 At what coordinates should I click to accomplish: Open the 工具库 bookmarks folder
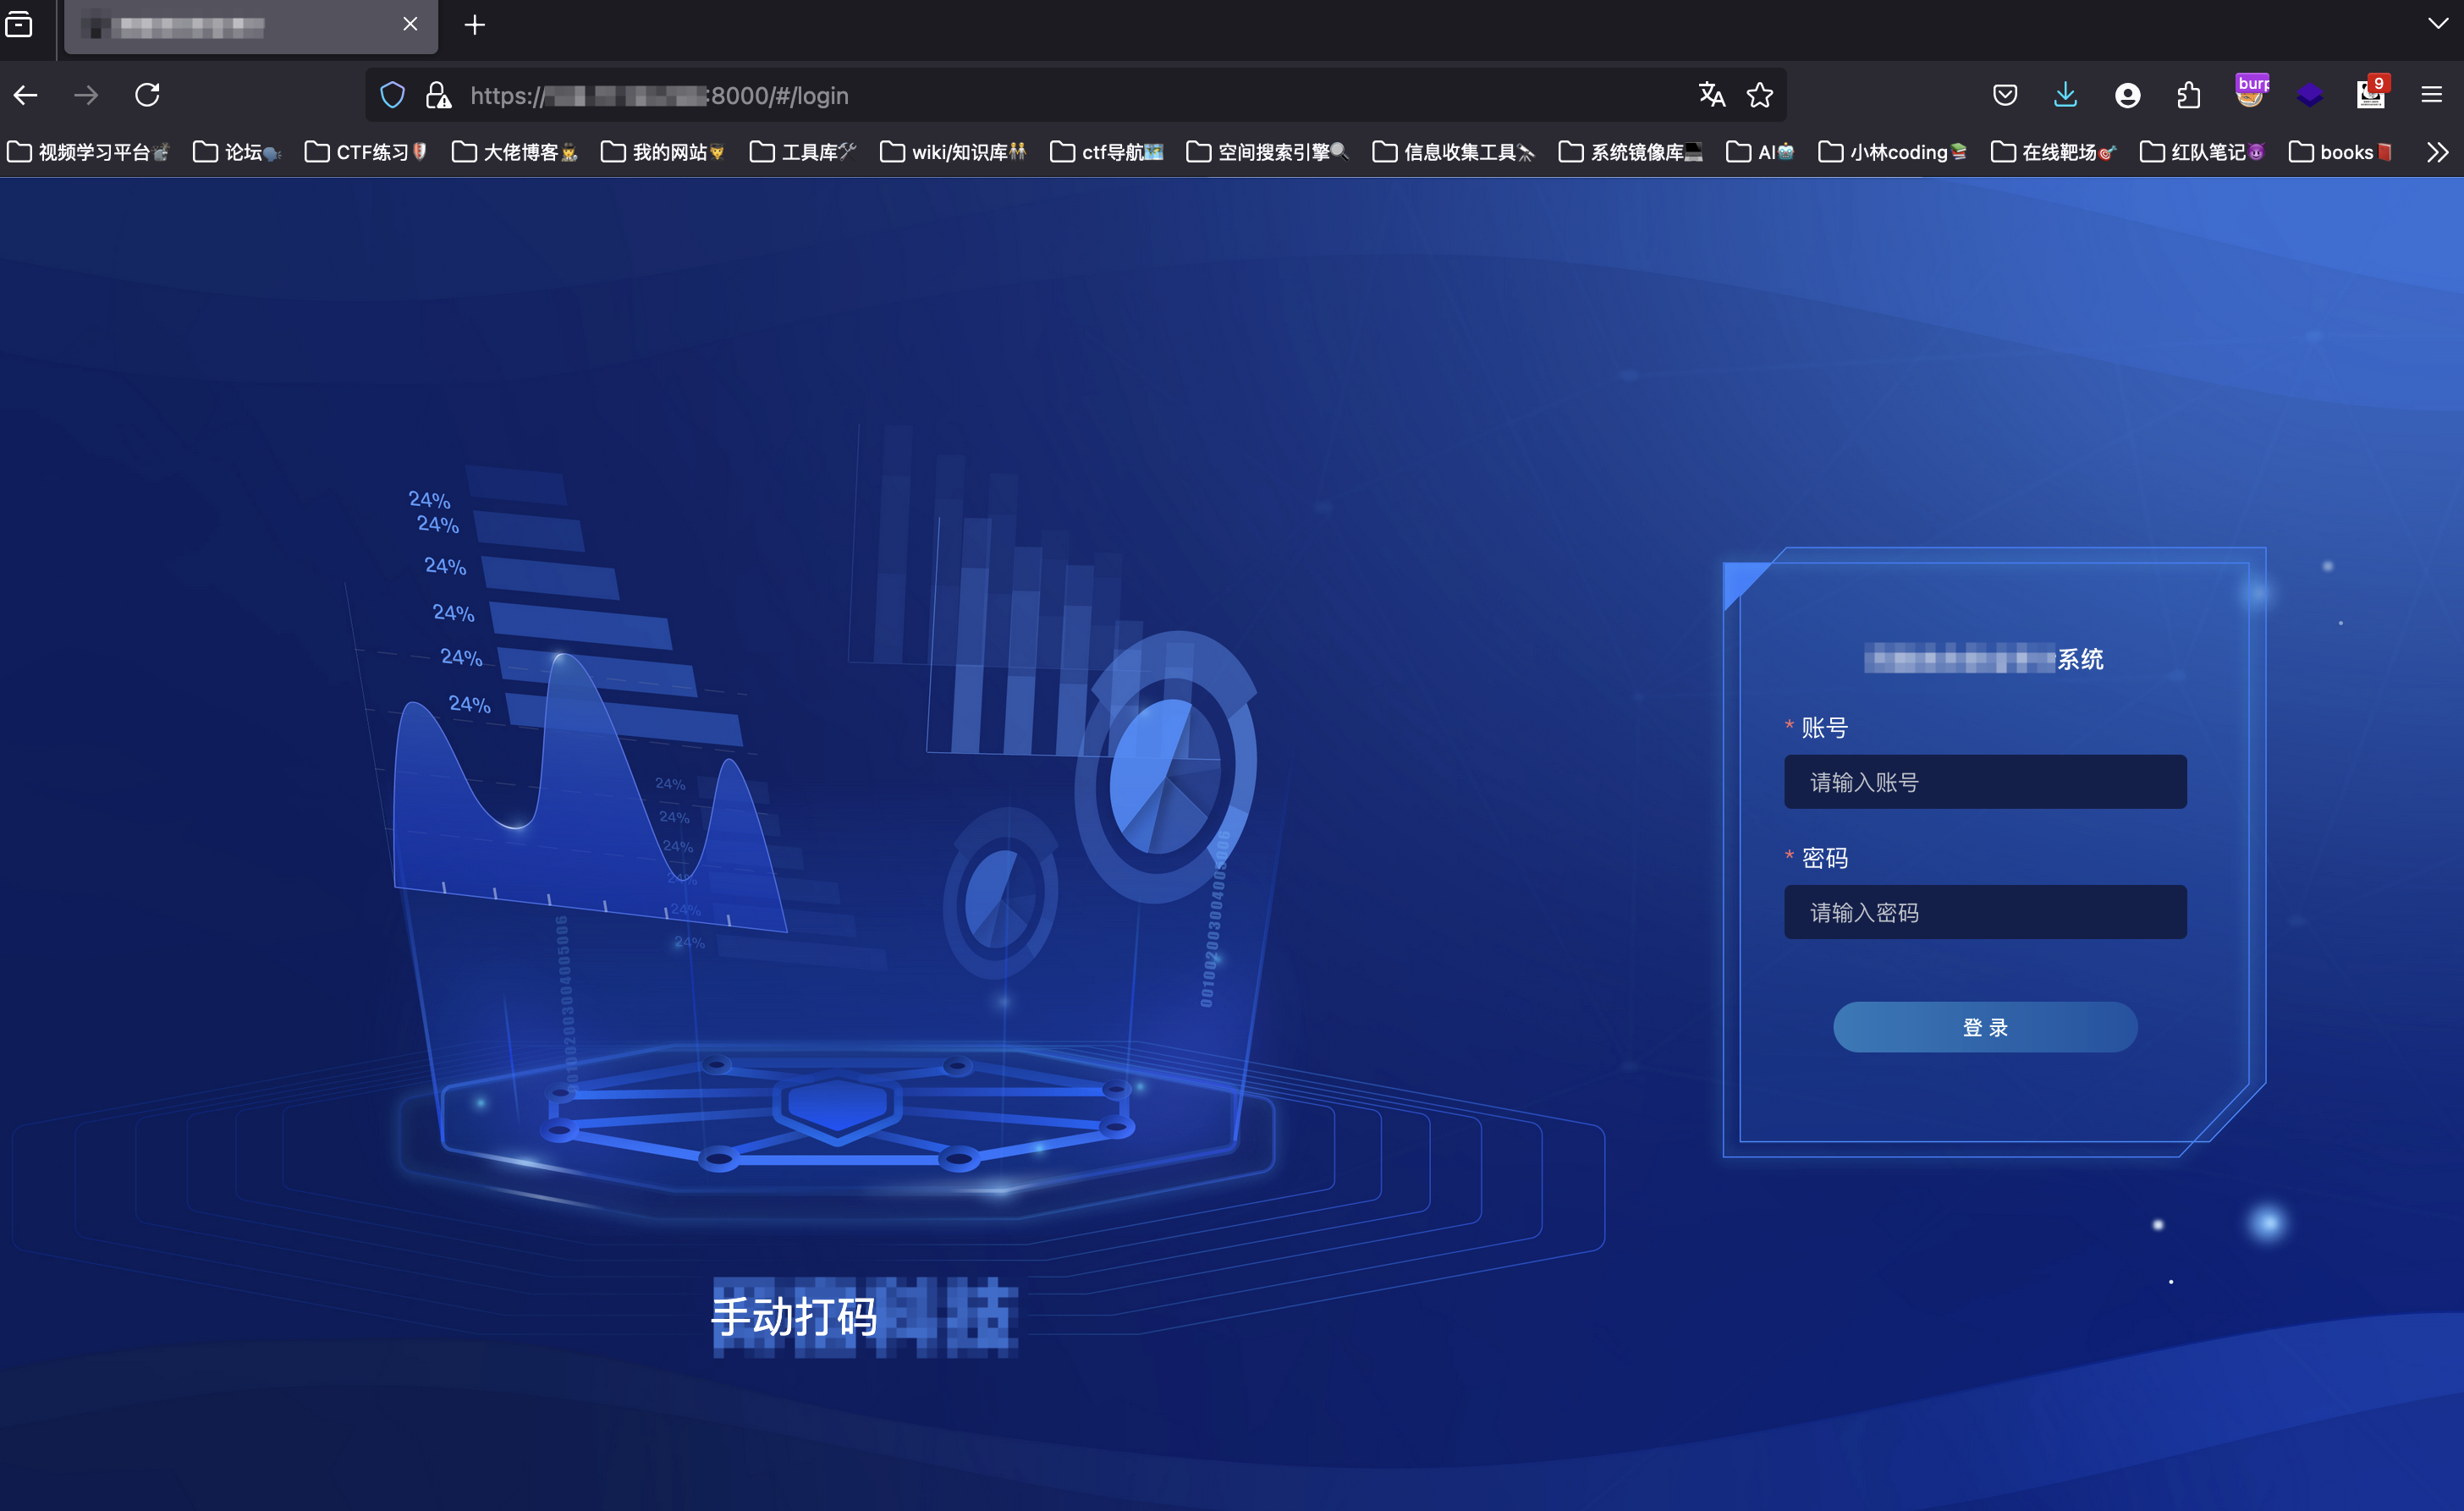pyautogui.click(x=803, y=152)
